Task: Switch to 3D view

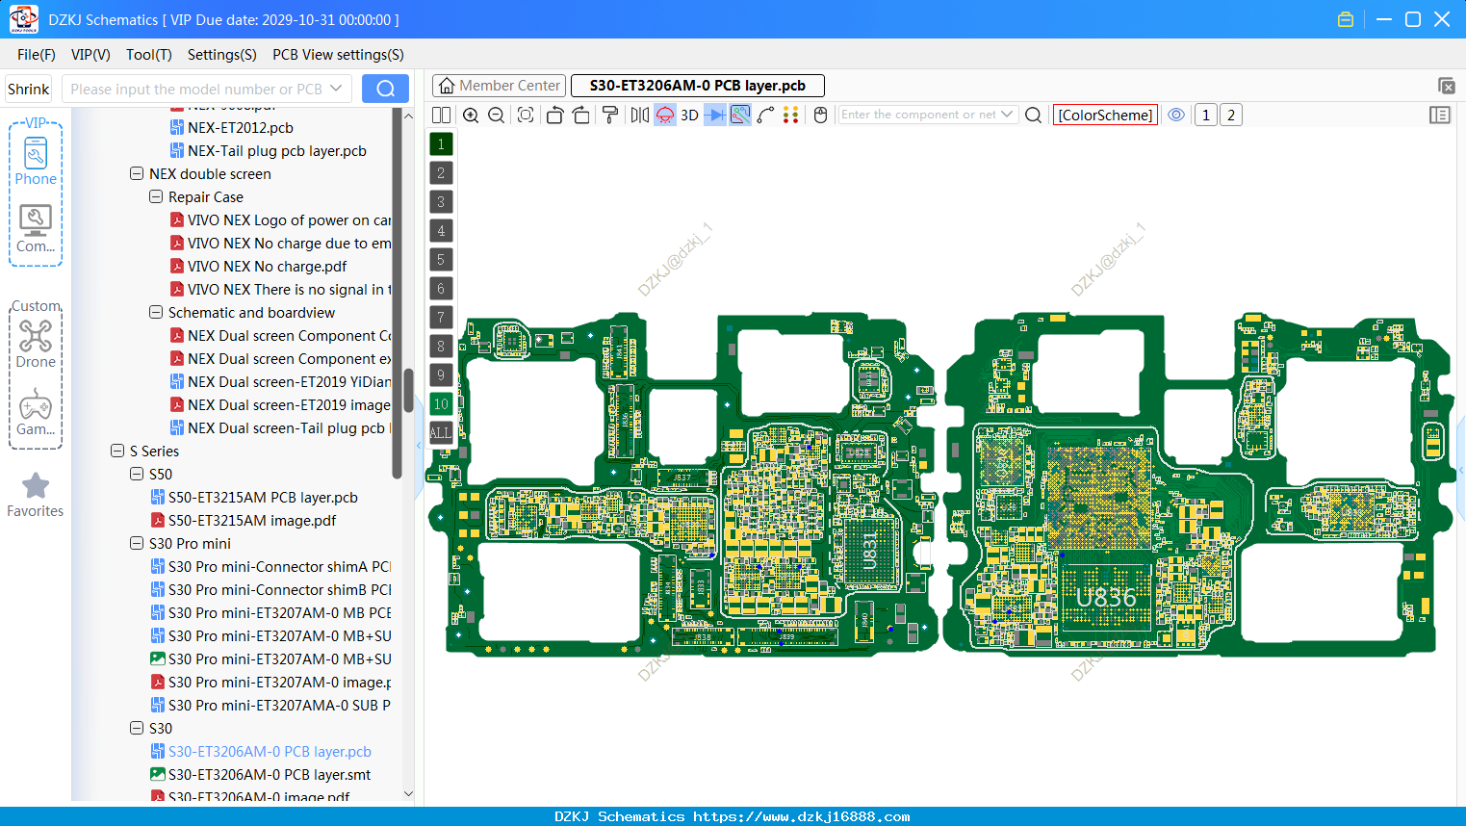Action: click(689, 115)
